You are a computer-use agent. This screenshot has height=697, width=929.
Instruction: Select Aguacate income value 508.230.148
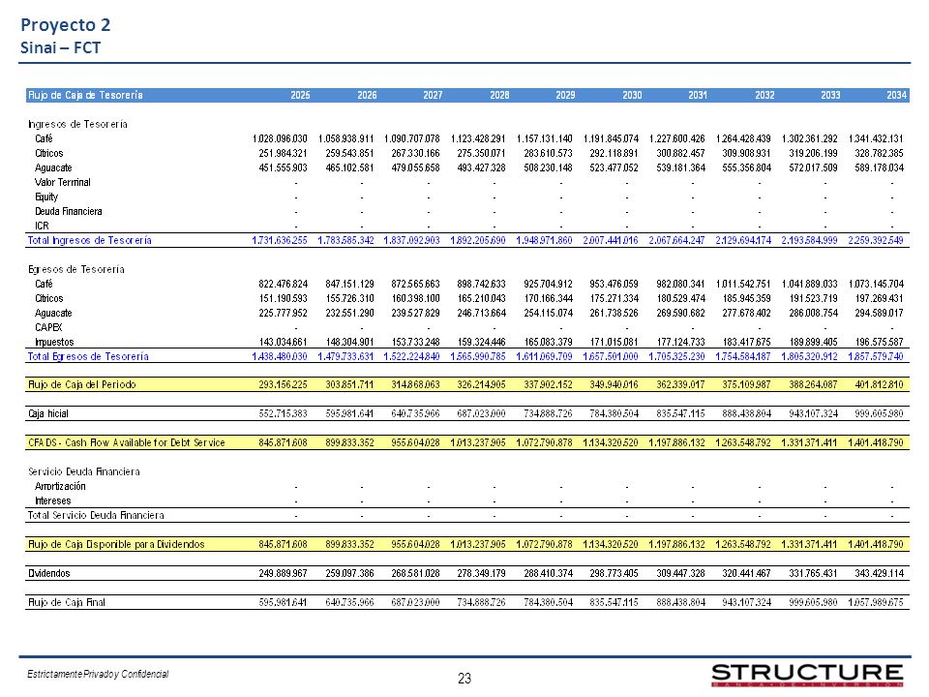pos(548,167)
